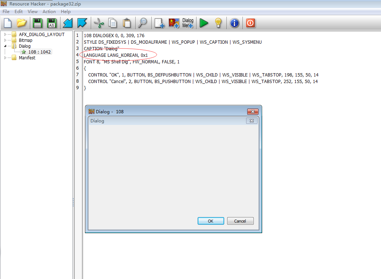
Task: Click the left-pointing blue bookmark icon
Action: click(68, 23)
